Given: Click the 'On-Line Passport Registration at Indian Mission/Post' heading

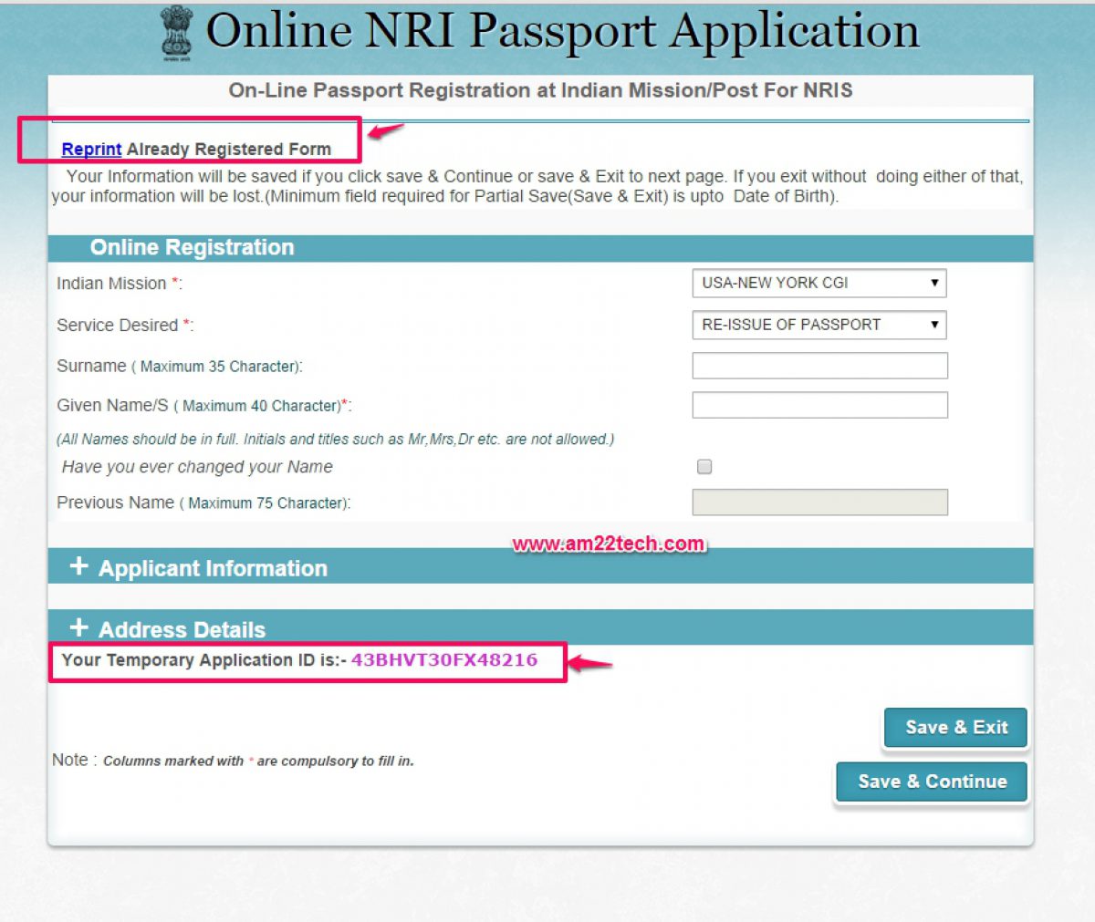Looking at the screenshot, I should tap(540, 90).
